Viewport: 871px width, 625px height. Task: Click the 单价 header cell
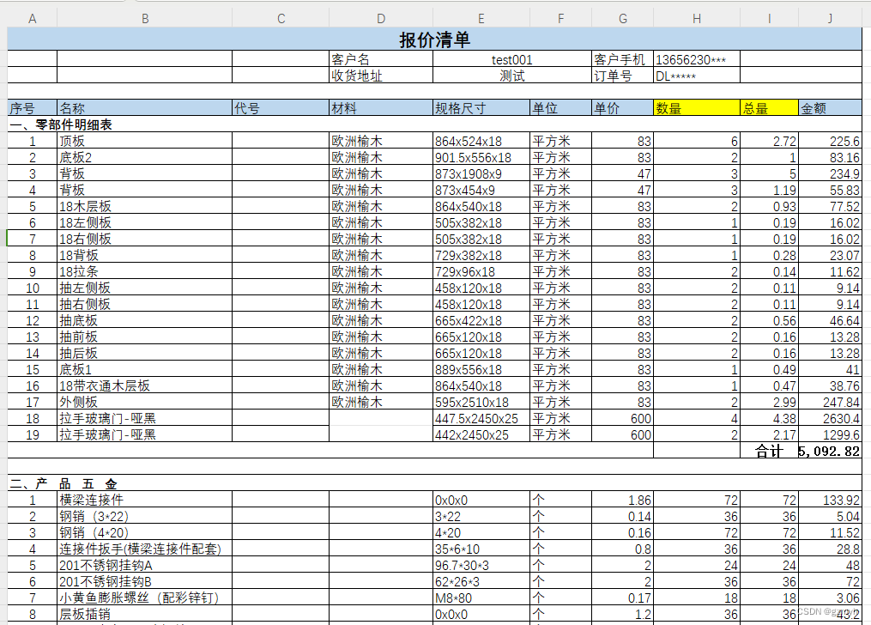coord(623,108)
